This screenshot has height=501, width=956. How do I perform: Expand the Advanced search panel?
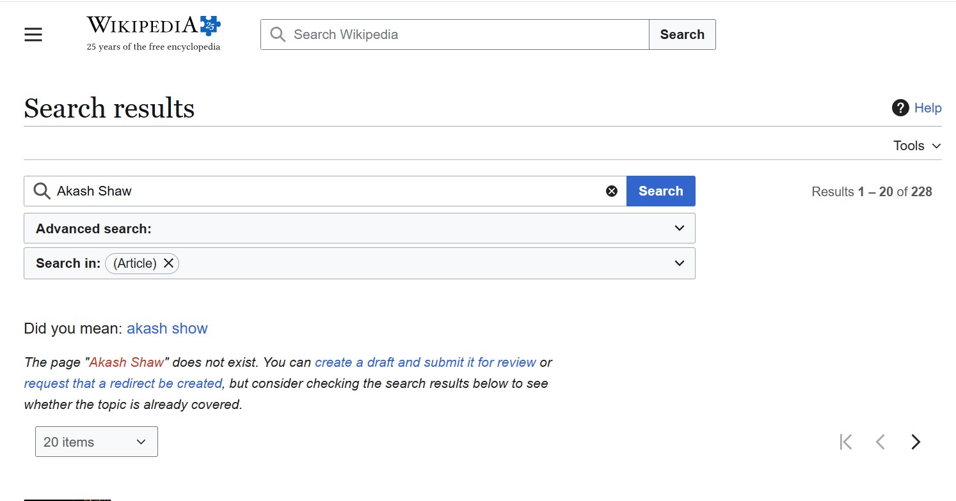pyautogui.click(x=679, y=228)
